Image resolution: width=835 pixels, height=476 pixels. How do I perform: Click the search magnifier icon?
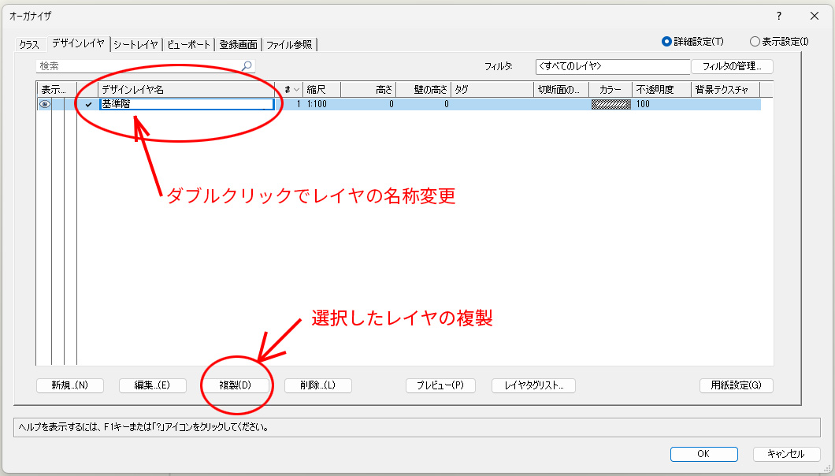247,67
